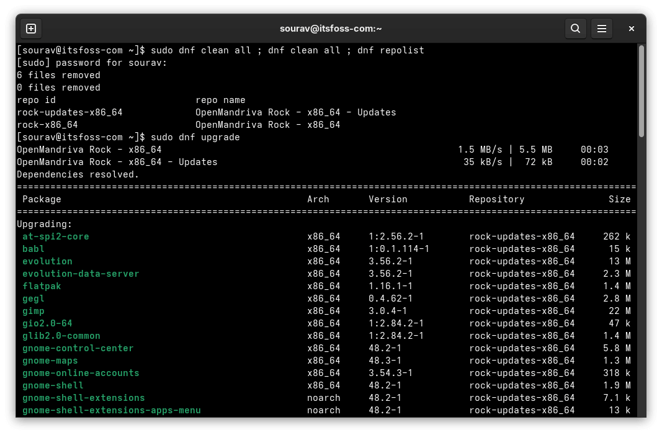Click the babl package name
The image size is (662, 435).
[x=33, y=249]
